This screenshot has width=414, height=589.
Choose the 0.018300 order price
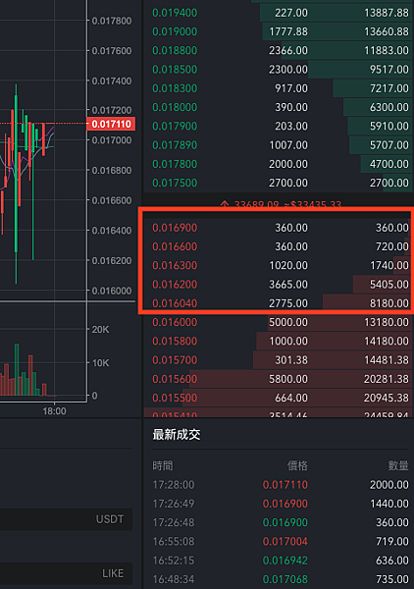click(175, 88)
